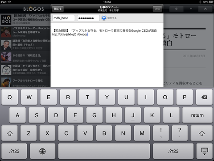Open the 講演録 政治家と官僚 article row

point(25,45)
